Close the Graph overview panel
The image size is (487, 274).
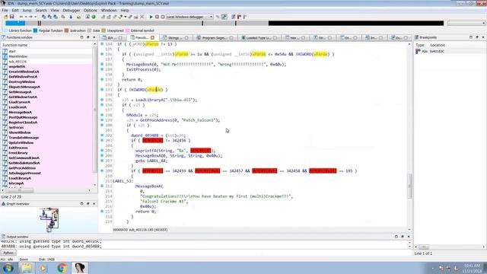point(94,204)
